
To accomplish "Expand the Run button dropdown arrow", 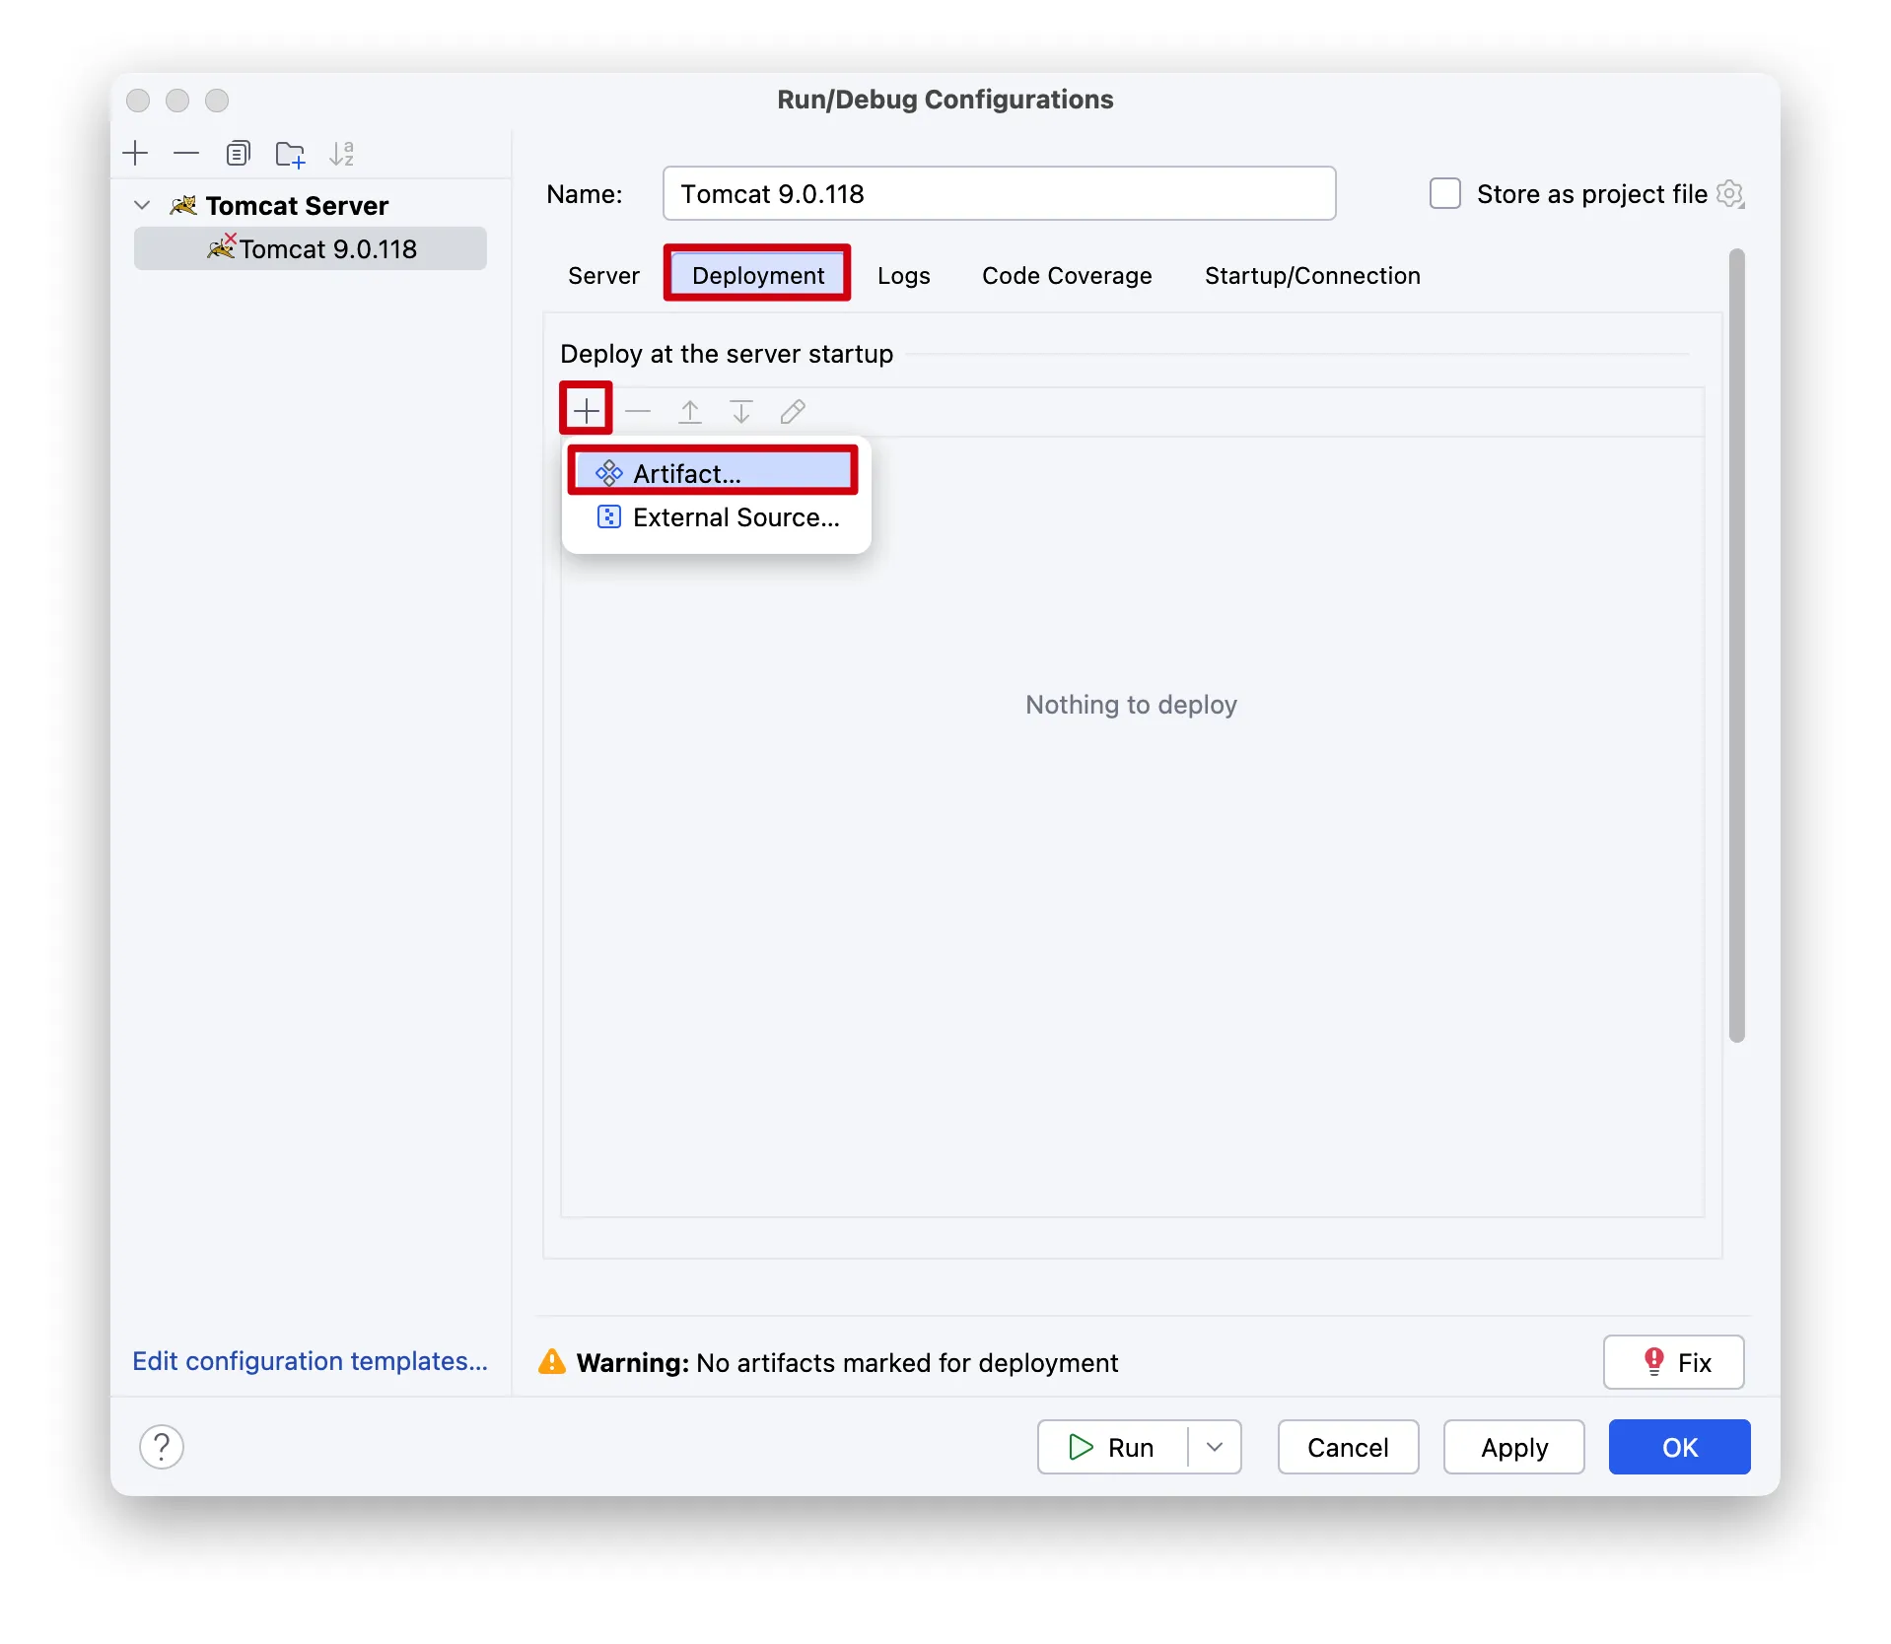I will coord(1215,1447).
